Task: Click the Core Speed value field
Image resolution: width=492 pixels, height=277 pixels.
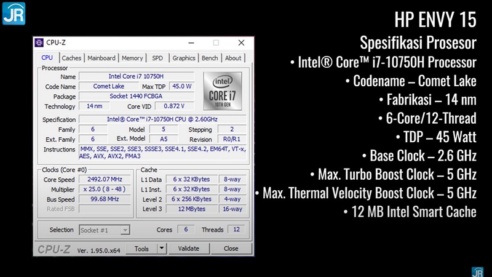Action: pyautogui.click(x=105, y=180)
